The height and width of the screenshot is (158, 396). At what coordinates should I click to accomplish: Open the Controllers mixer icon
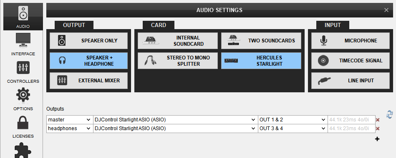pyautogui.click(x=23, y=67)
